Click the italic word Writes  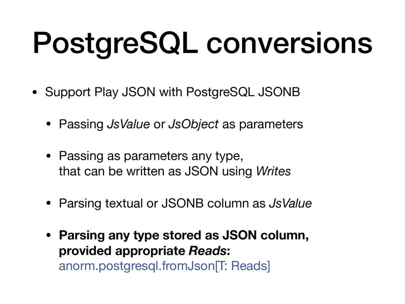[273, 171]
